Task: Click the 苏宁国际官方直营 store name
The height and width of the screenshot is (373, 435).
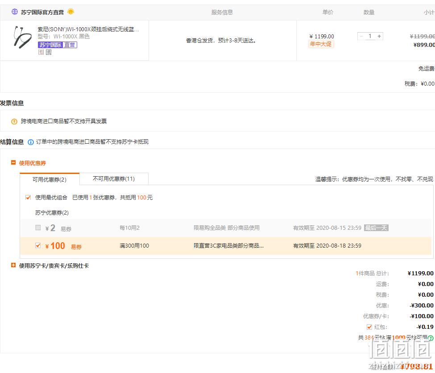Action: 42,12
